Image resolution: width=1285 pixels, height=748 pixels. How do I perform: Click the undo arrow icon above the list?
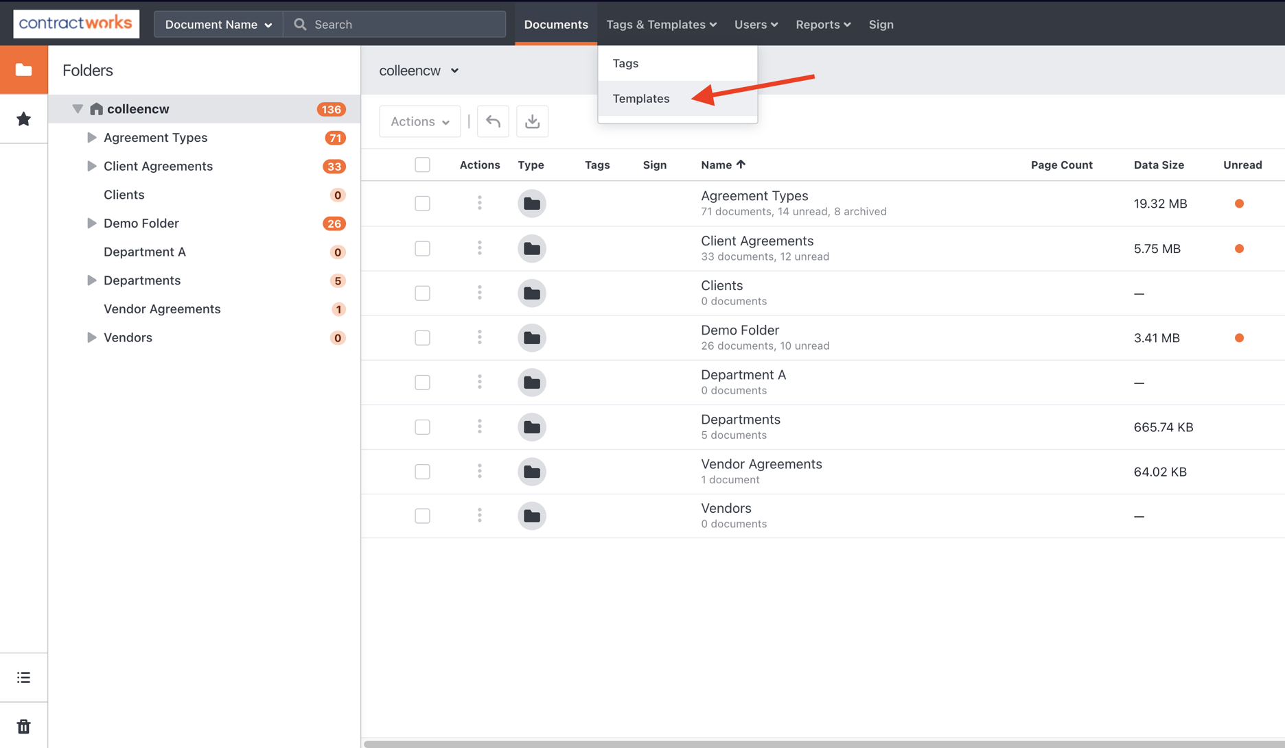pyautogui.click(x=493, y=121)
